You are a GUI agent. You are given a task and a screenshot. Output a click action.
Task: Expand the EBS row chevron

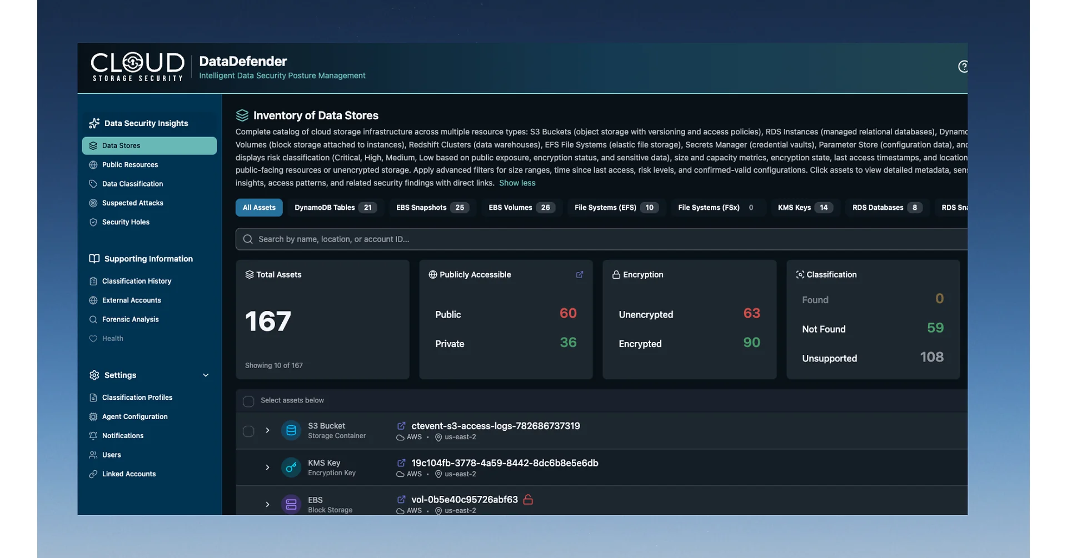(267, 505)
